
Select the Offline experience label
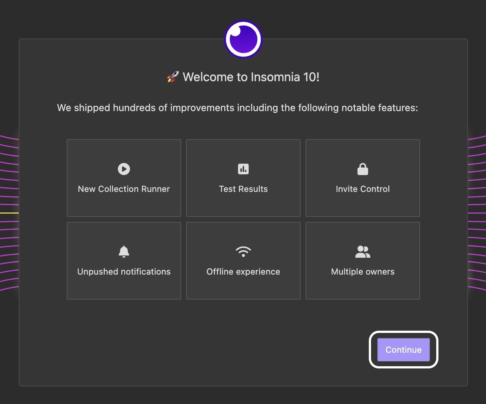click(243, 272)
